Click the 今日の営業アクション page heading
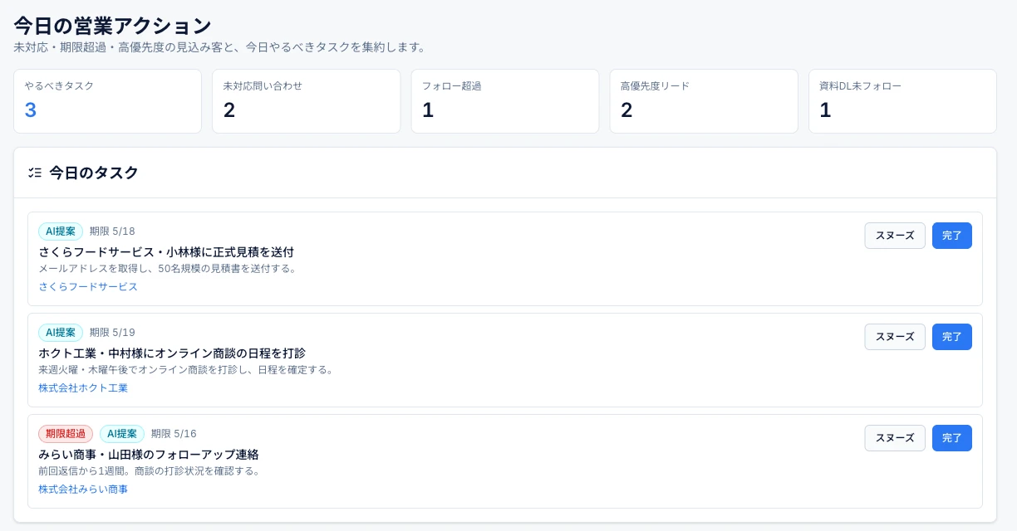1017x531 pixels. coord(112,26)
